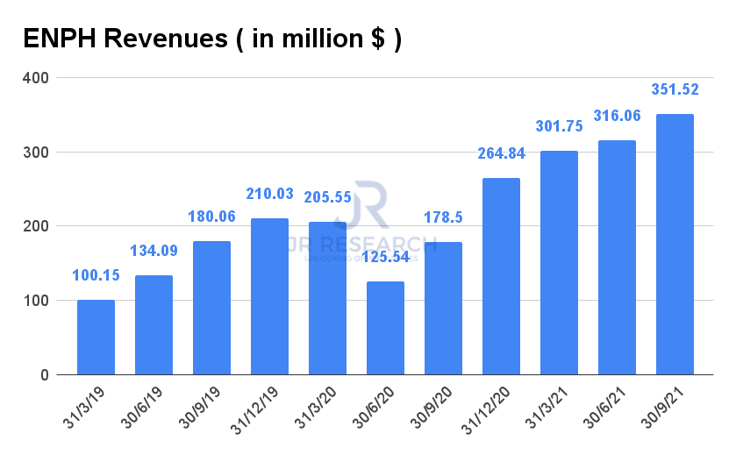
Task: Click the x-axis date label 30/6/21
Action: click(605, 407)
